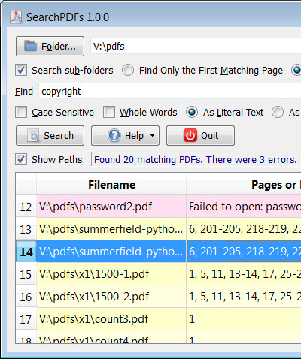The height and width of the screenshot is (359, 301).
Task: Toggle the Search sub-folders checkbox
Action: (21, 70)
